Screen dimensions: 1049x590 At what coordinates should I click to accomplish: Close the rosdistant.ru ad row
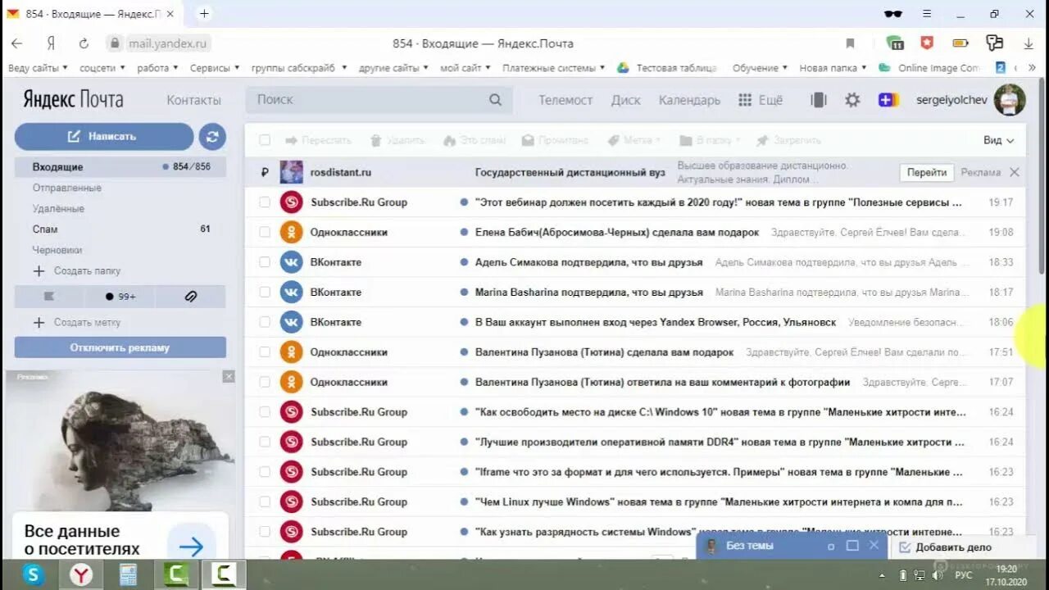point(1015,172)
